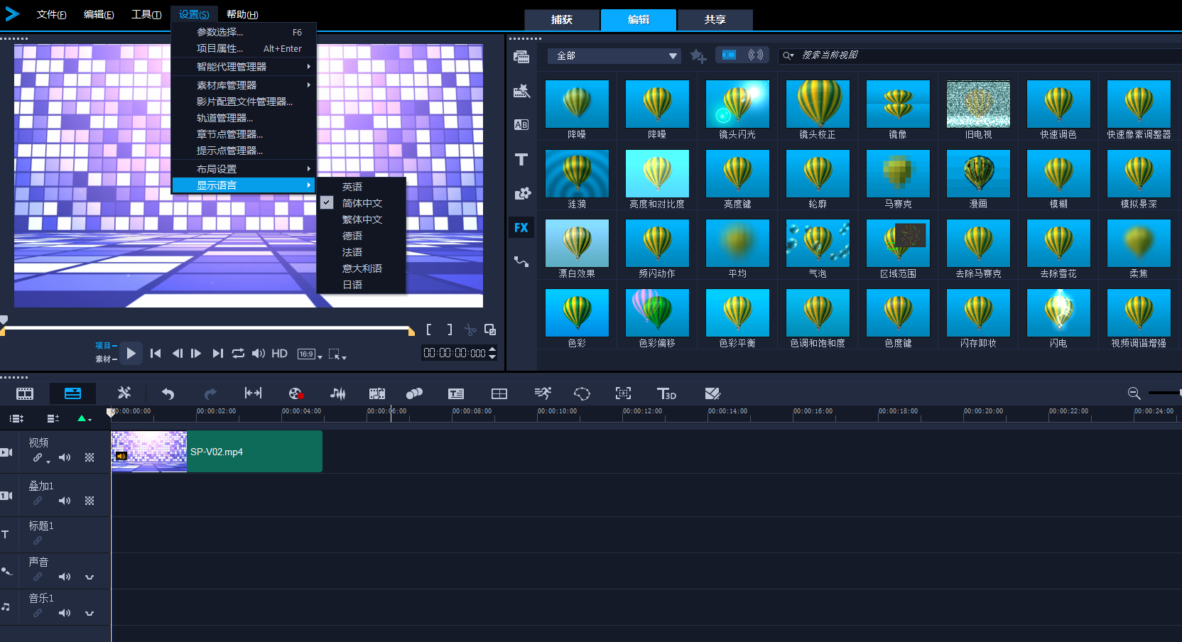Expand the 音乐1 track chevron
1182x642 pixels.
coord(90,614)
